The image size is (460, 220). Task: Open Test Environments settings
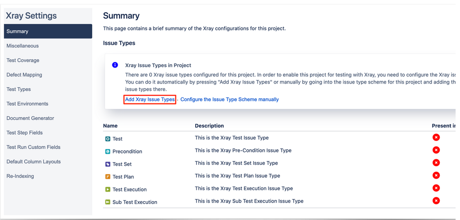tap(27, 103)
